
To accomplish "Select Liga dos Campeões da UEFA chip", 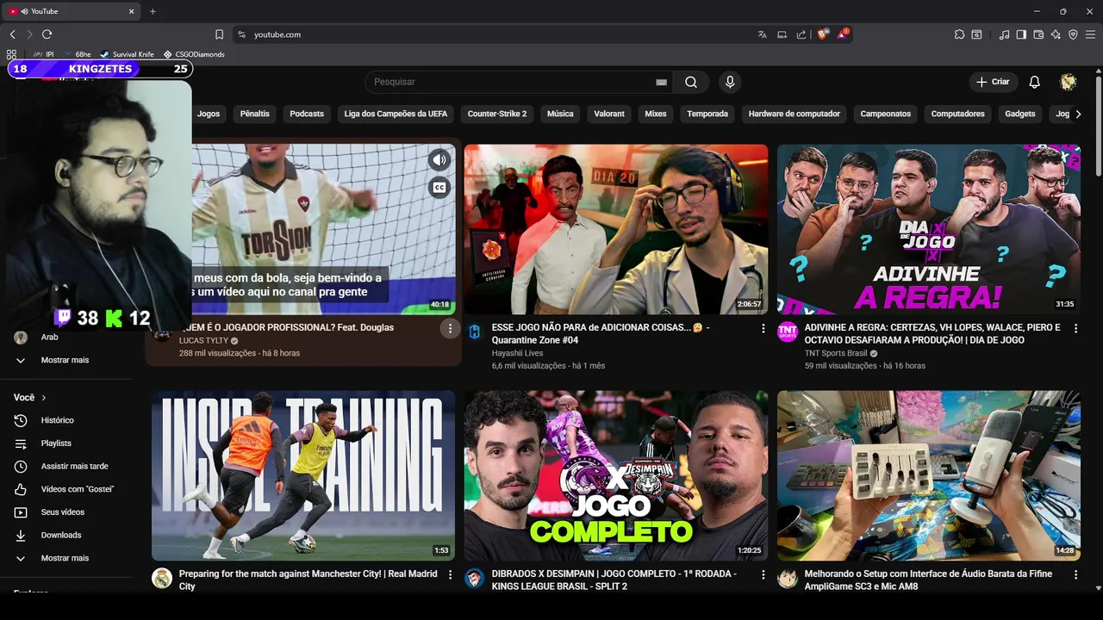I will point(396,114).
